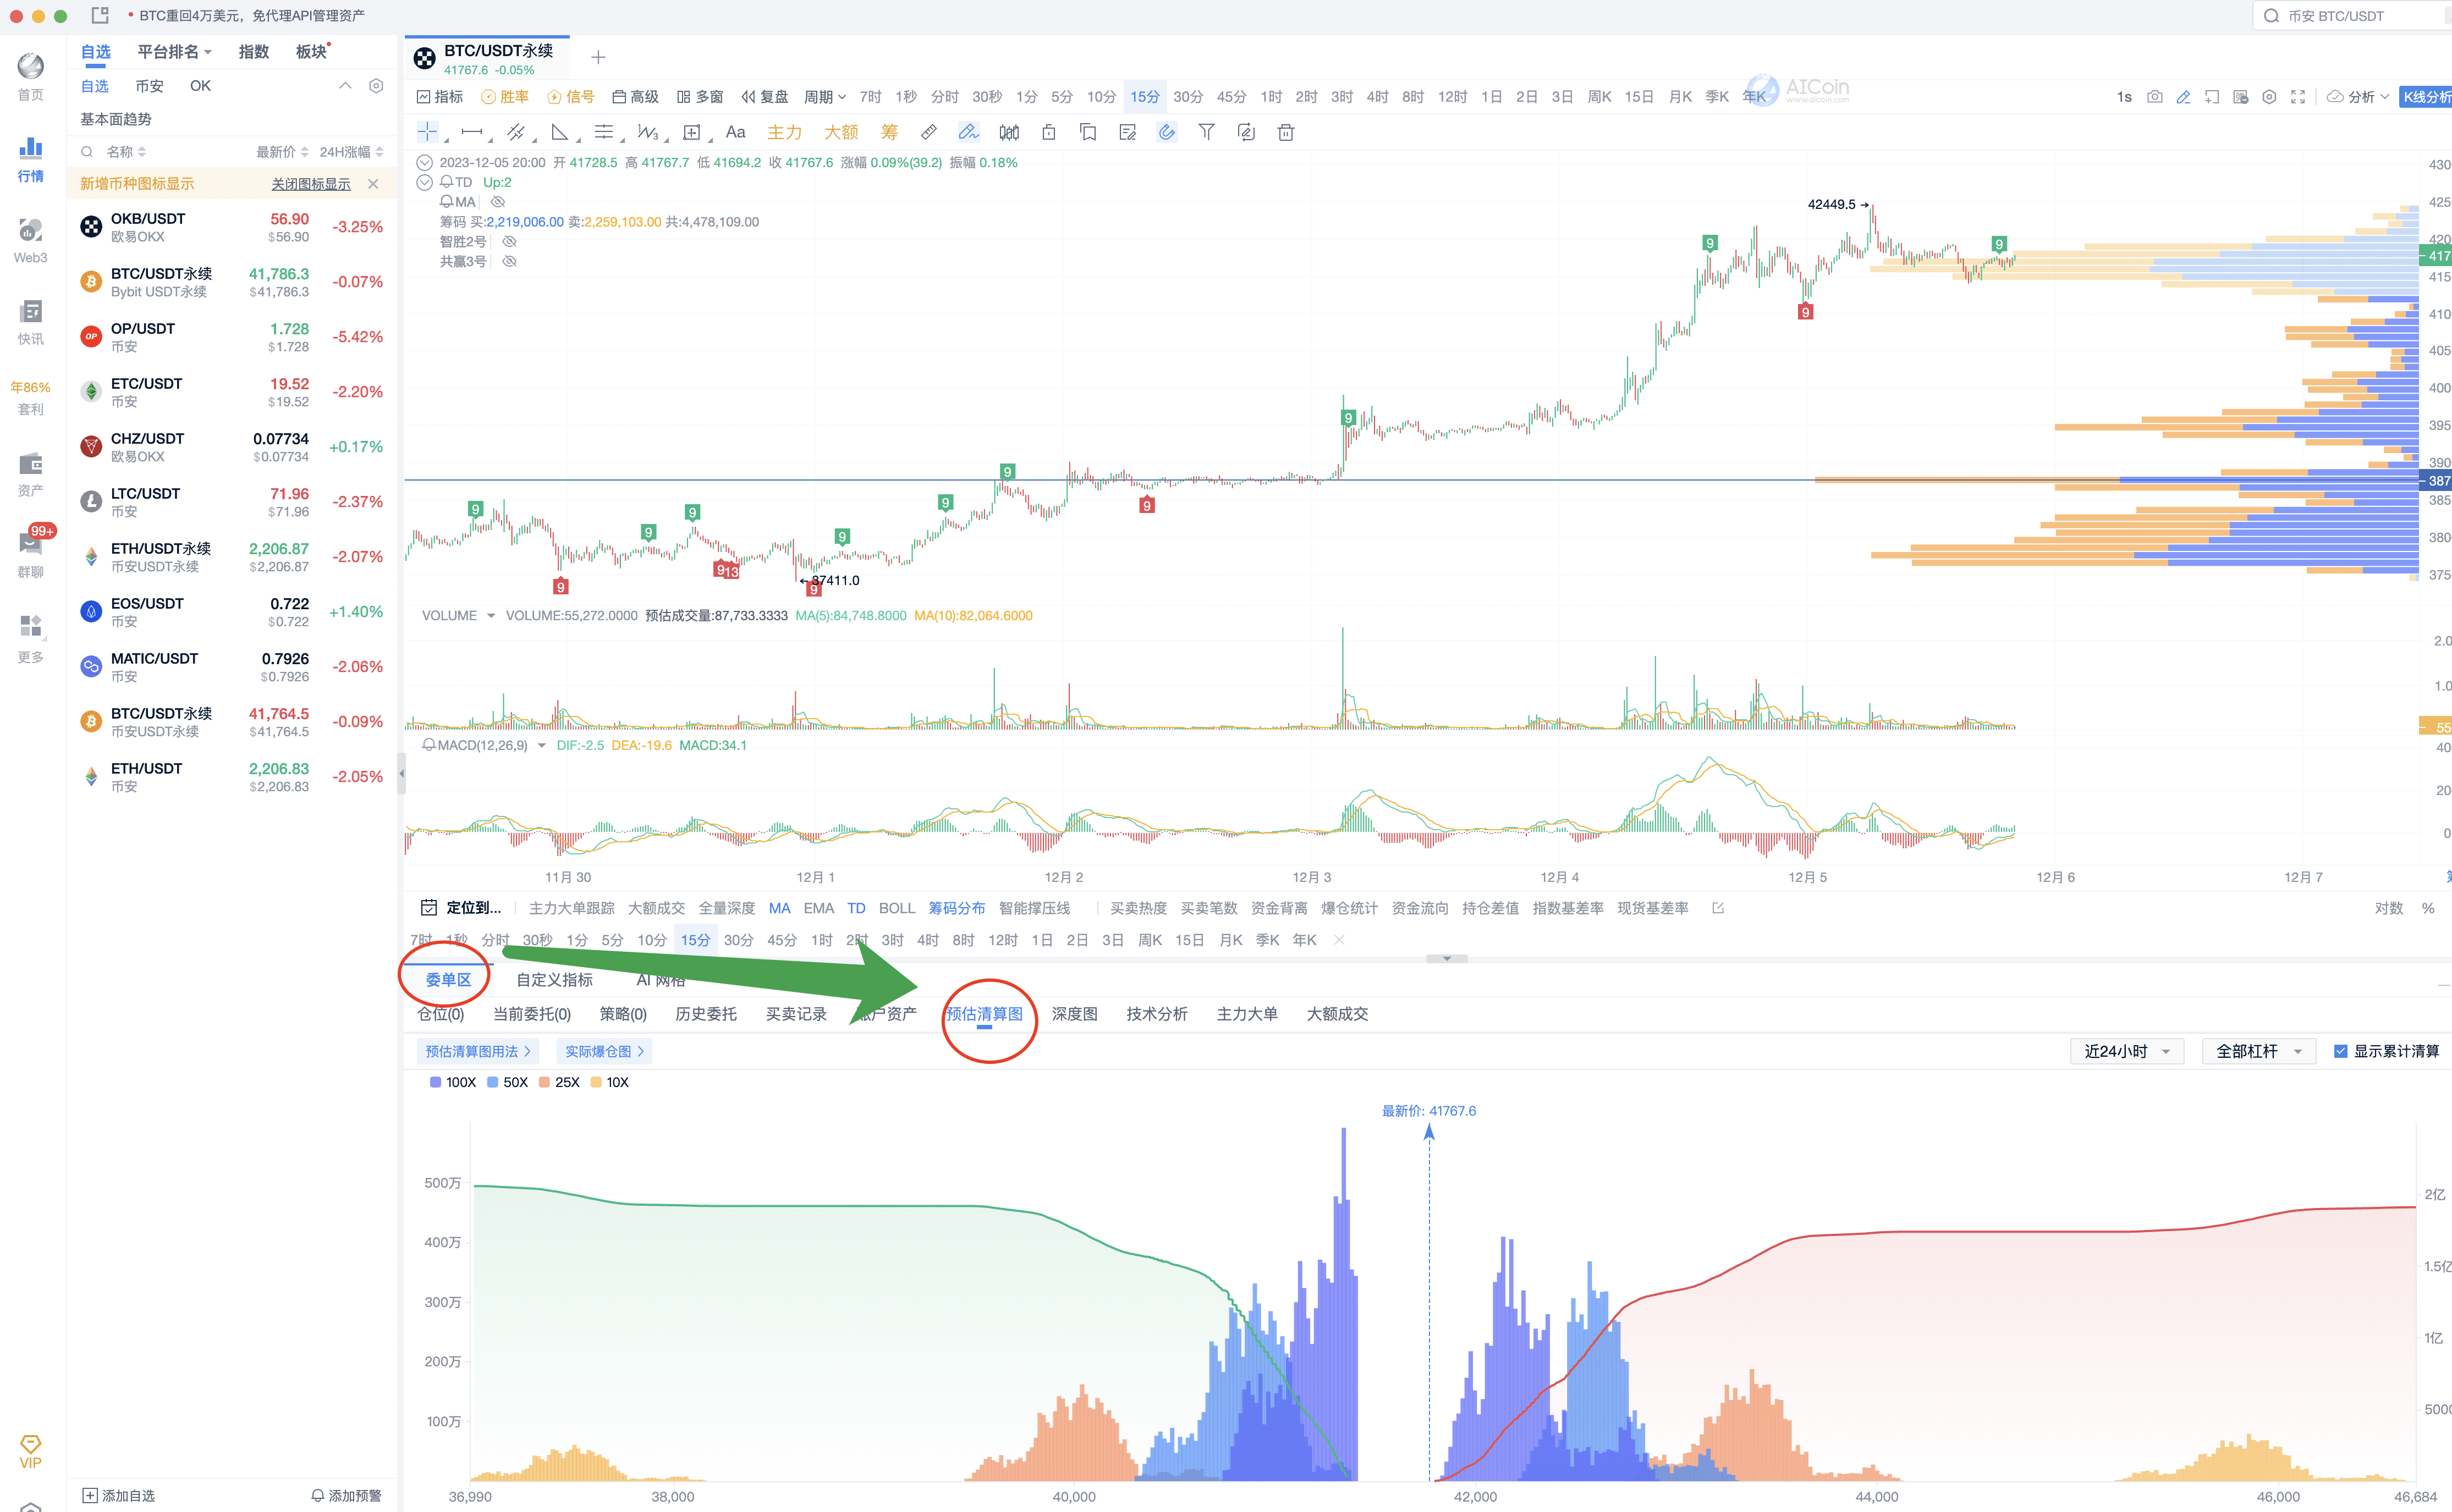Open chart settings hexagon icon
This screenshot has height=1512, width=2452.
point(2269,97)
